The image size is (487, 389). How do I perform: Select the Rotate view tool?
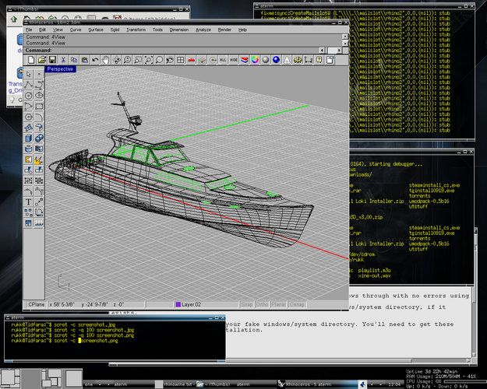click(117, 60)
